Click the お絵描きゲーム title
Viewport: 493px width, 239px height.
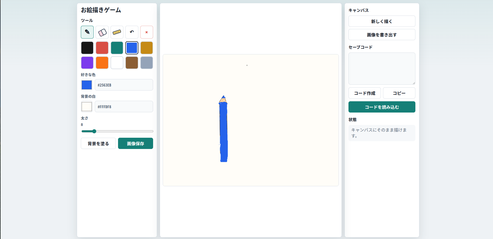point(101,10)
